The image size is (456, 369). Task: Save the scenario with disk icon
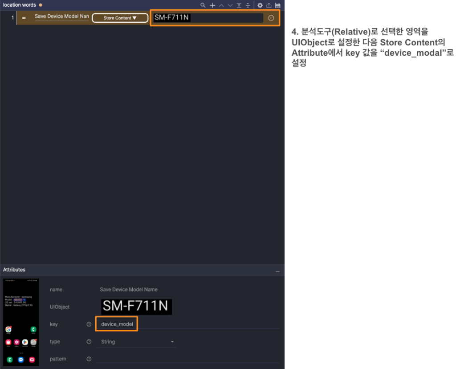(278, 5)
